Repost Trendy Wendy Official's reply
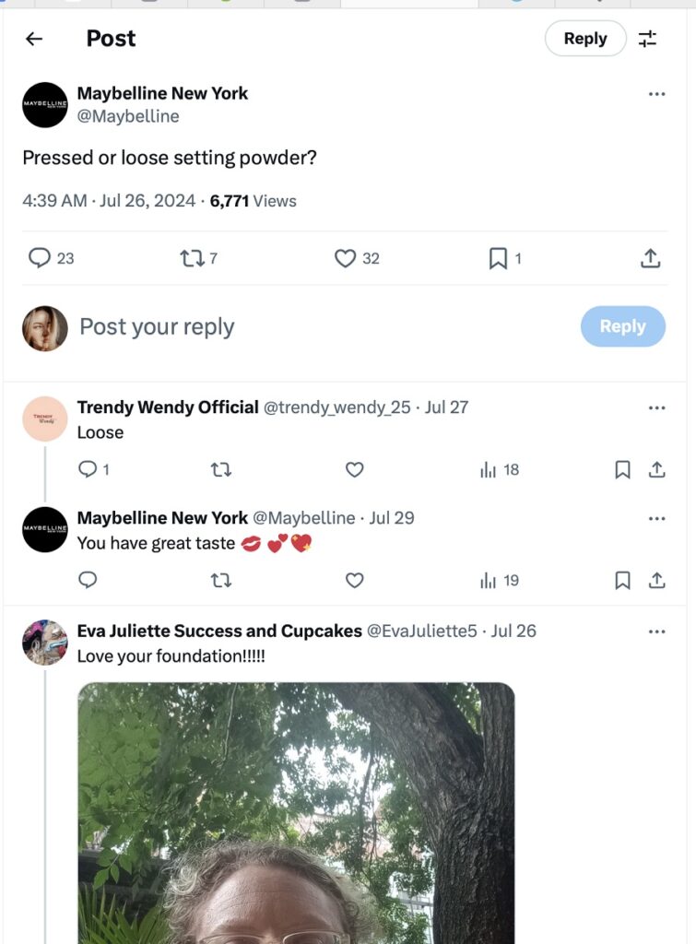Image resolution: width=696 pixels, height=944 pixels. pos(221,470)
